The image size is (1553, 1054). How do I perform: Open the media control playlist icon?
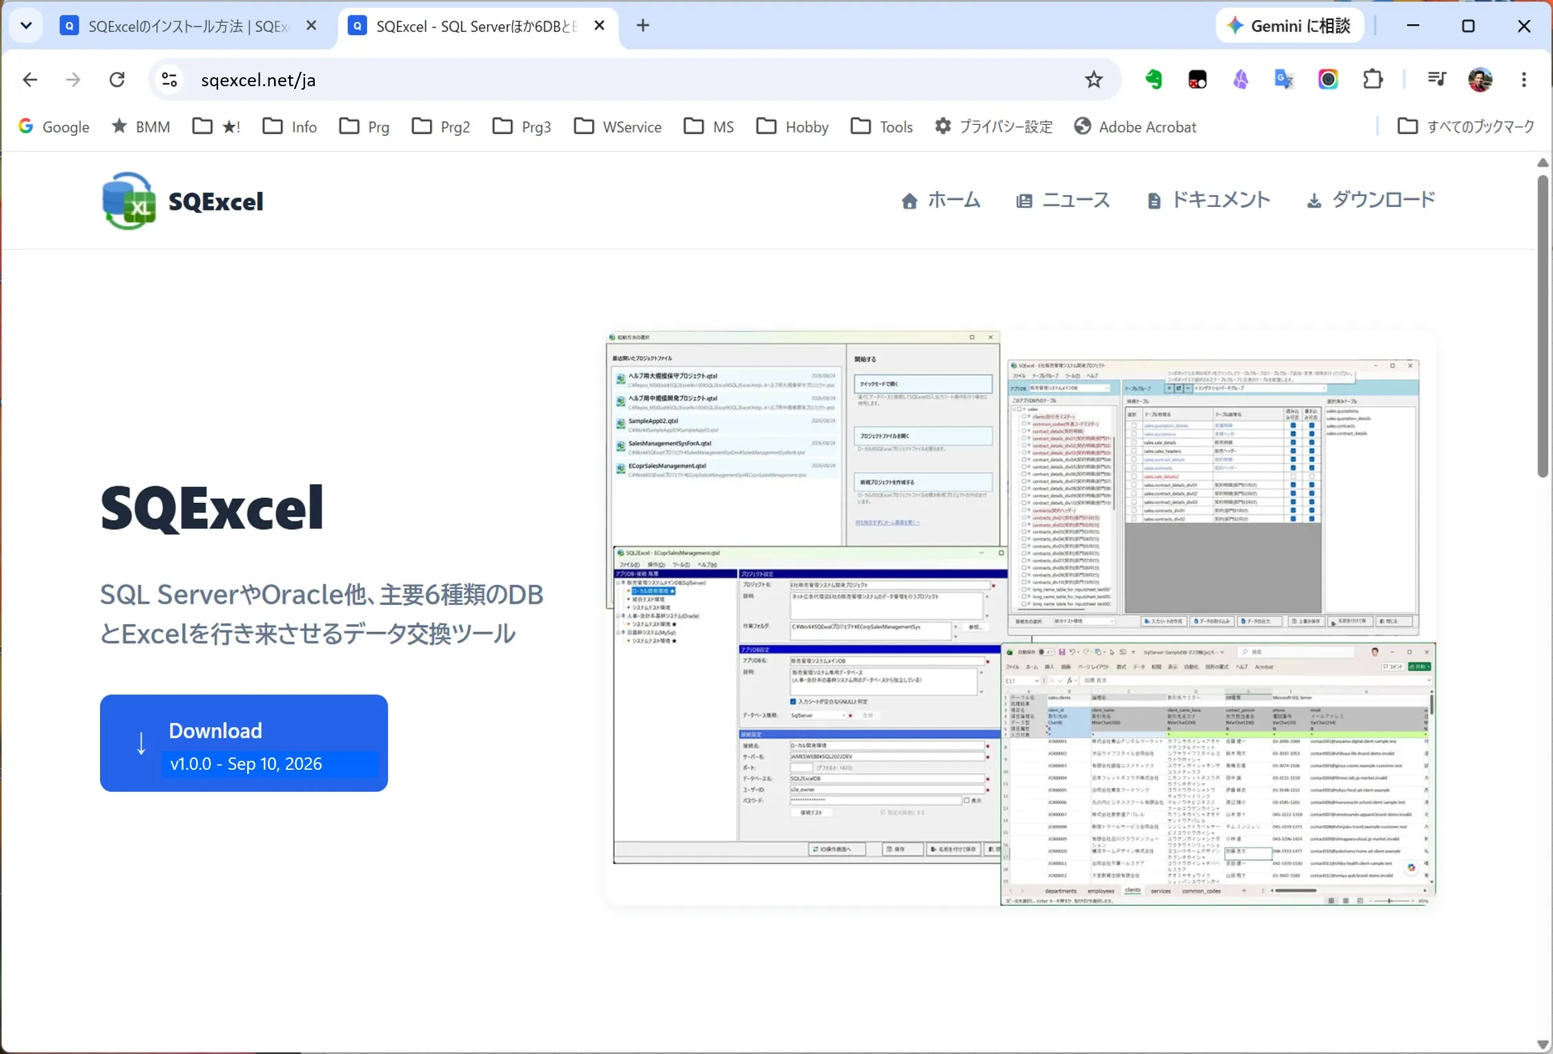pos(1437,80)
